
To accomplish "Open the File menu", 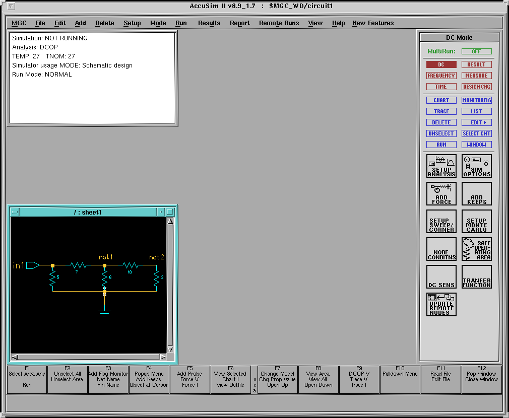I will (40, 23).
